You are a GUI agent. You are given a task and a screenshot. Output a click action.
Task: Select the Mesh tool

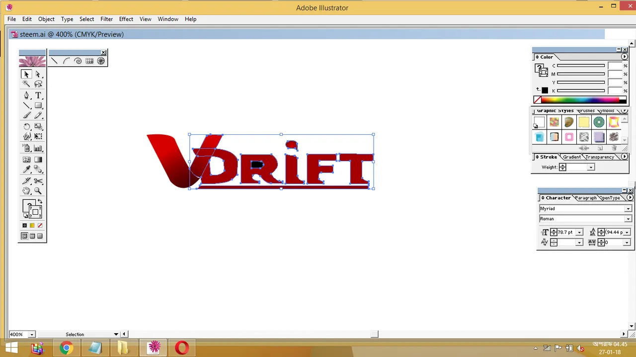pos(26,160)
